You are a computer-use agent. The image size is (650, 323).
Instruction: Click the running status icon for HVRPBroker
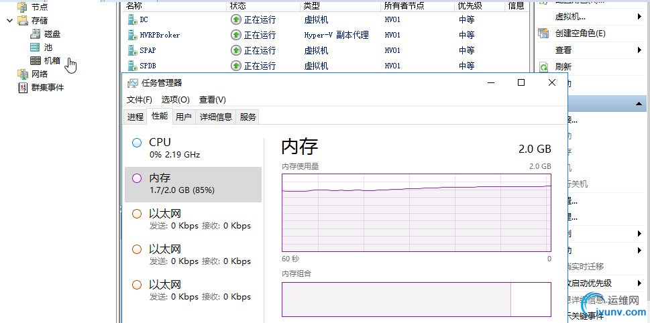pos(235,35)
